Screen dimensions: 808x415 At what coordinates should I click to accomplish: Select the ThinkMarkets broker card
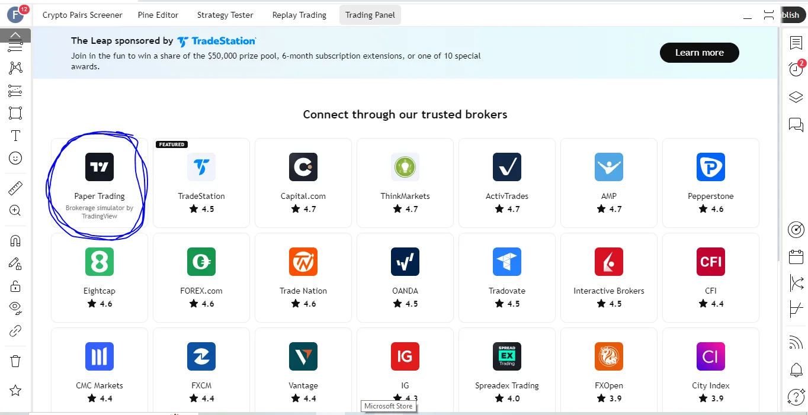405,183
